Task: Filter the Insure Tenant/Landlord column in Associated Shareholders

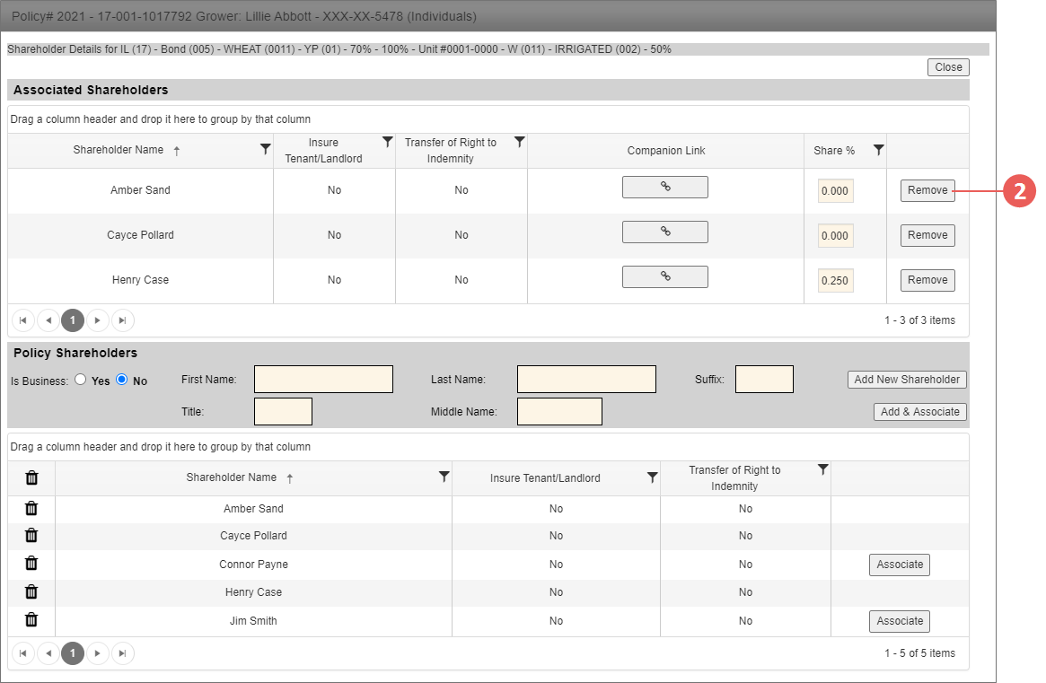Action: 387,142
